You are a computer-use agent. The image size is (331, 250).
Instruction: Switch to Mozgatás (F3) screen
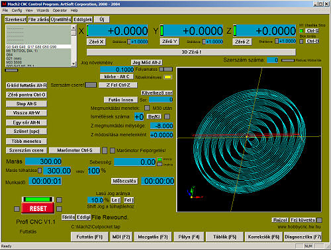coord(153,237)
